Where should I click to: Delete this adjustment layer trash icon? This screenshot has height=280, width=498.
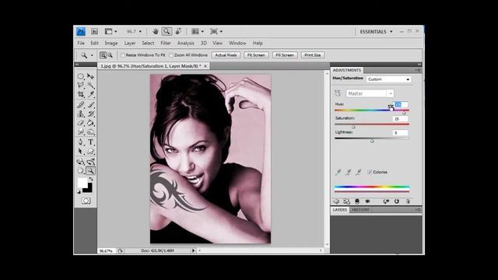[408, 201]
